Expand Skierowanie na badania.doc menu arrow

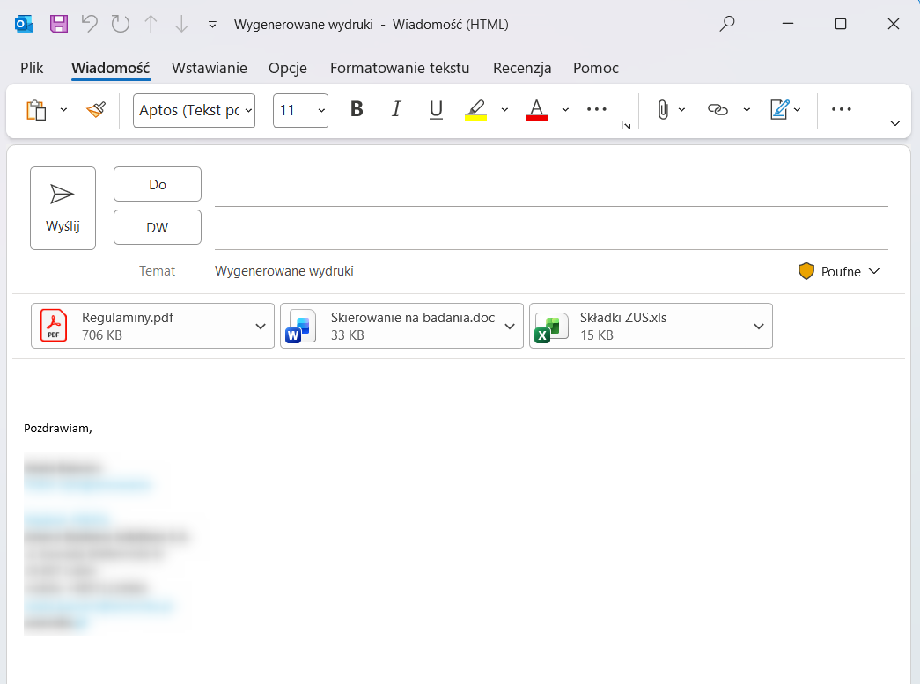510,327
